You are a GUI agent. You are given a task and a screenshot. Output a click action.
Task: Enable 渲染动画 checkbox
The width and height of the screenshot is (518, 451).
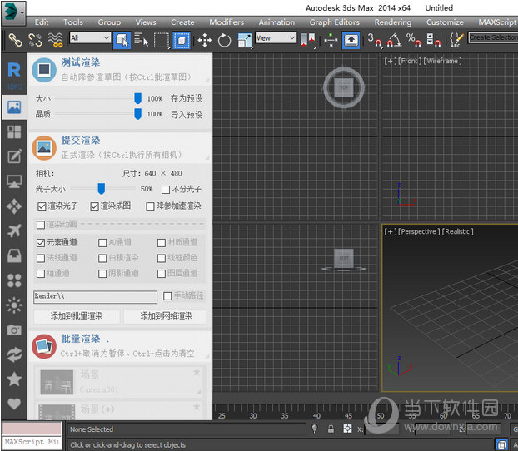tap(41, 225)
